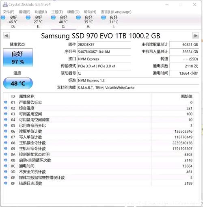The width and height of the screenshot is (203, 207).
Task: Go to next disk with right arrow
Action: pyautogui.click(x=196, y=36)
